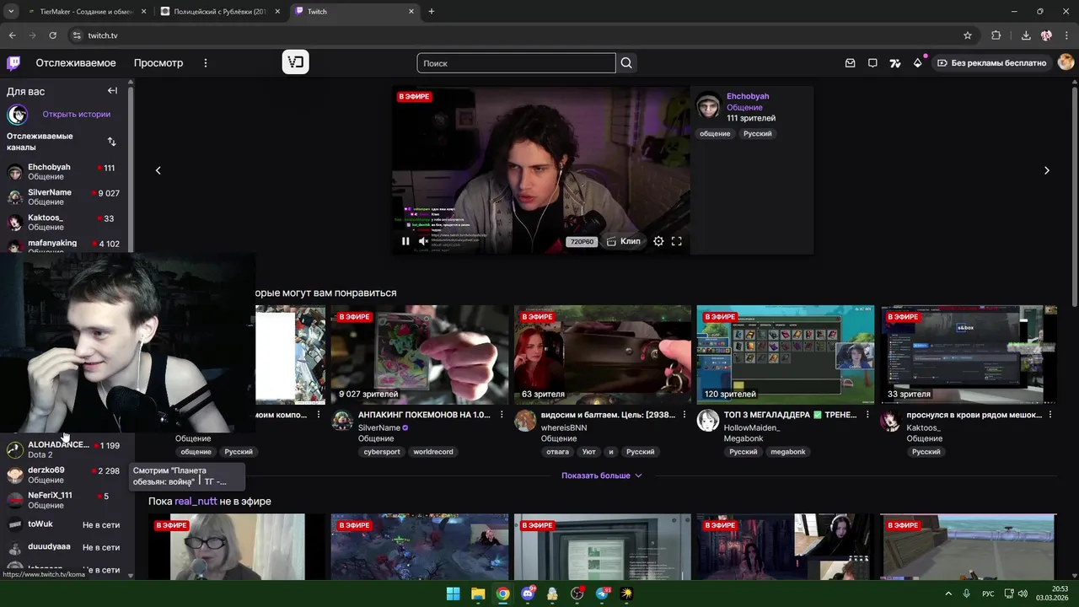
Task: Open the Windows Start menu
Action: point(453,594)
